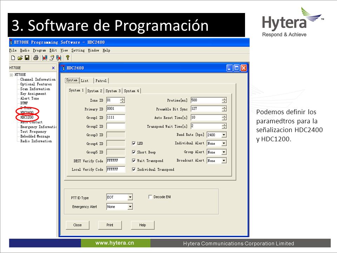337x253 pixels.
Task: Click the Open folder toolbar icon
Action: 20,58
